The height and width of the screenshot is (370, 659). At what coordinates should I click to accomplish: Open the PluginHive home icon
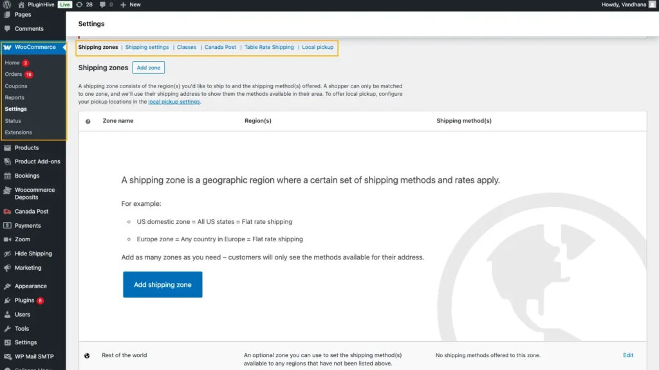21,5
